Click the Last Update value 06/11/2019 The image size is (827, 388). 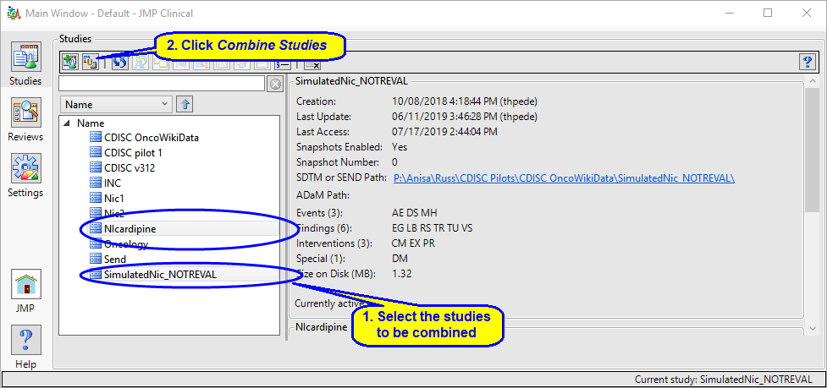pos(465,117)
